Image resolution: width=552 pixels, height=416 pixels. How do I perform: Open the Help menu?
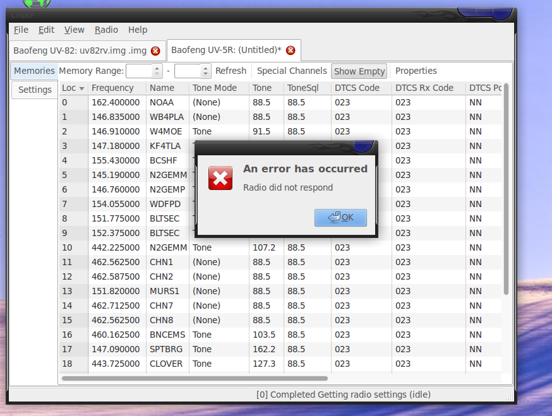pyautogui.click(x=138, y=30)
